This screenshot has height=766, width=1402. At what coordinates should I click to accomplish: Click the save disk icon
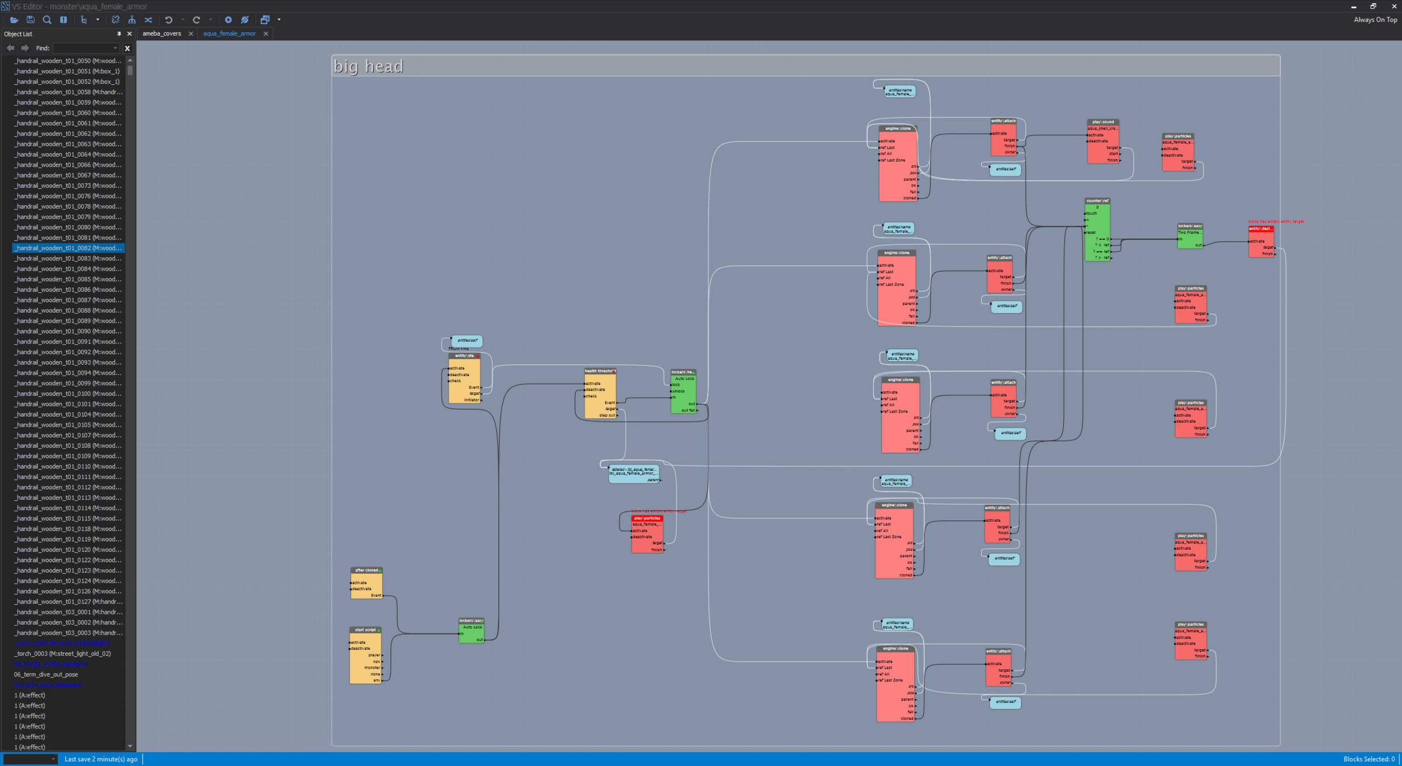(31, 20)
